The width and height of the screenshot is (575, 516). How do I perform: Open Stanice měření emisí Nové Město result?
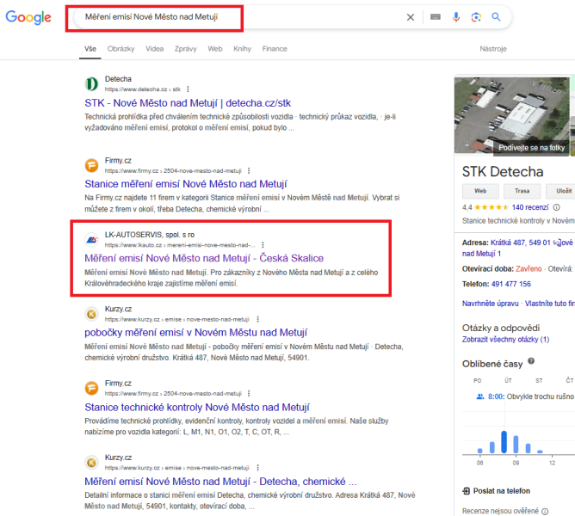pos(186,184)
